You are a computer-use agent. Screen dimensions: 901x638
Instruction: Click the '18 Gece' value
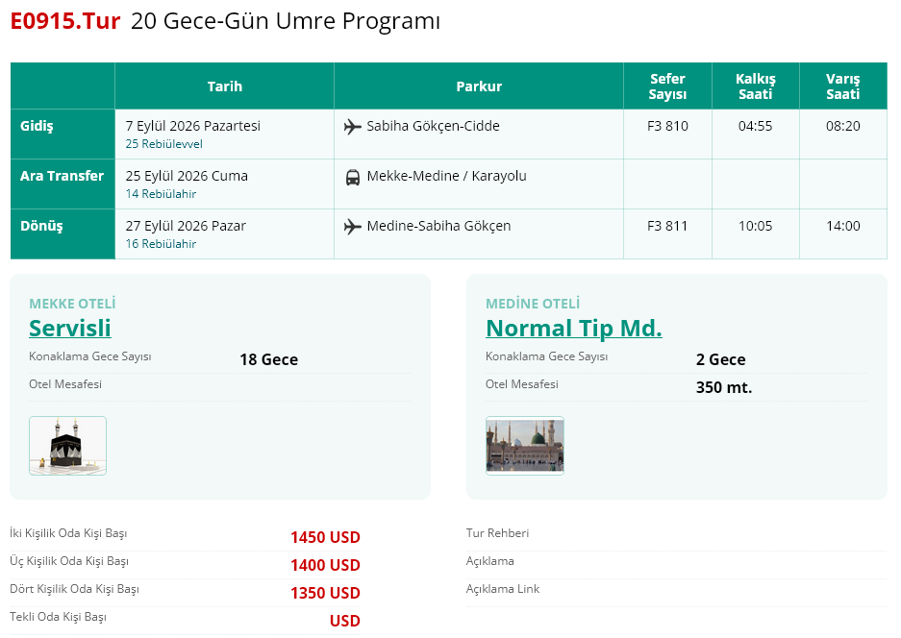click(x=269, y=359)
